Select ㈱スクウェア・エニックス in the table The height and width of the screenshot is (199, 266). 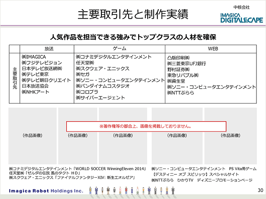click(103, 68)
